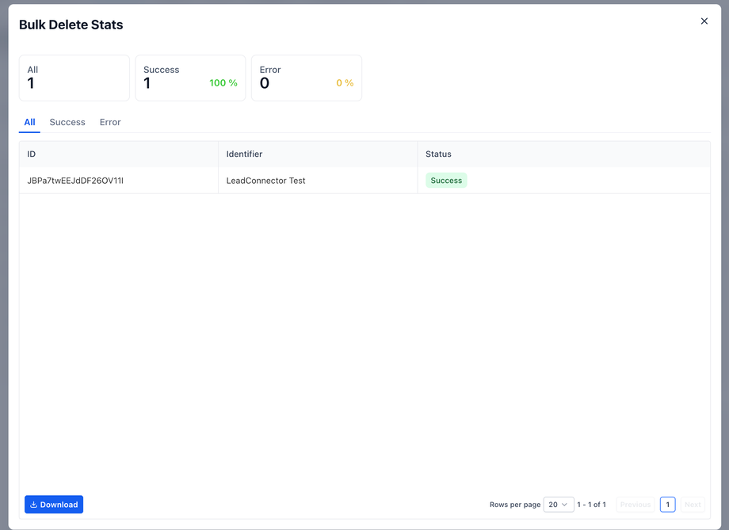
Task: Click the ID column header
Action: tap(32, 154)
